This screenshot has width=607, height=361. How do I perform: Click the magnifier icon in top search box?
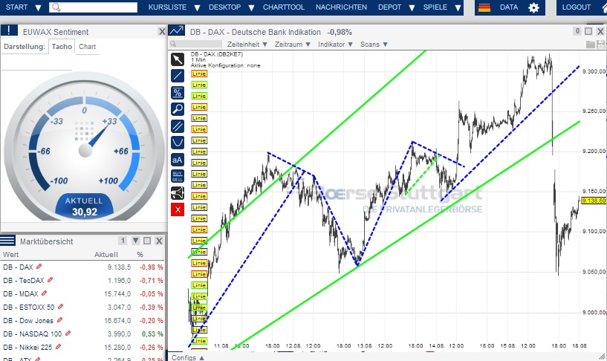(56, 7)
